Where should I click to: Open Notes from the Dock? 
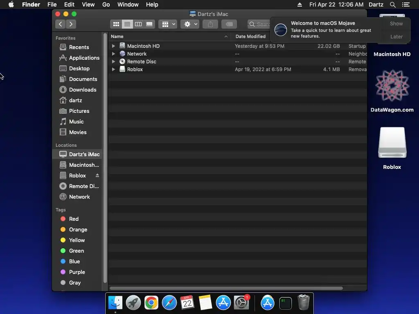click(x=205, y=303)
